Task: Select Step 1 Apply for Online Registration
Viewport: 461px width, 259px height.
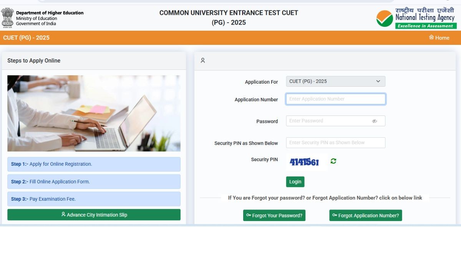Action: (94, 164)
